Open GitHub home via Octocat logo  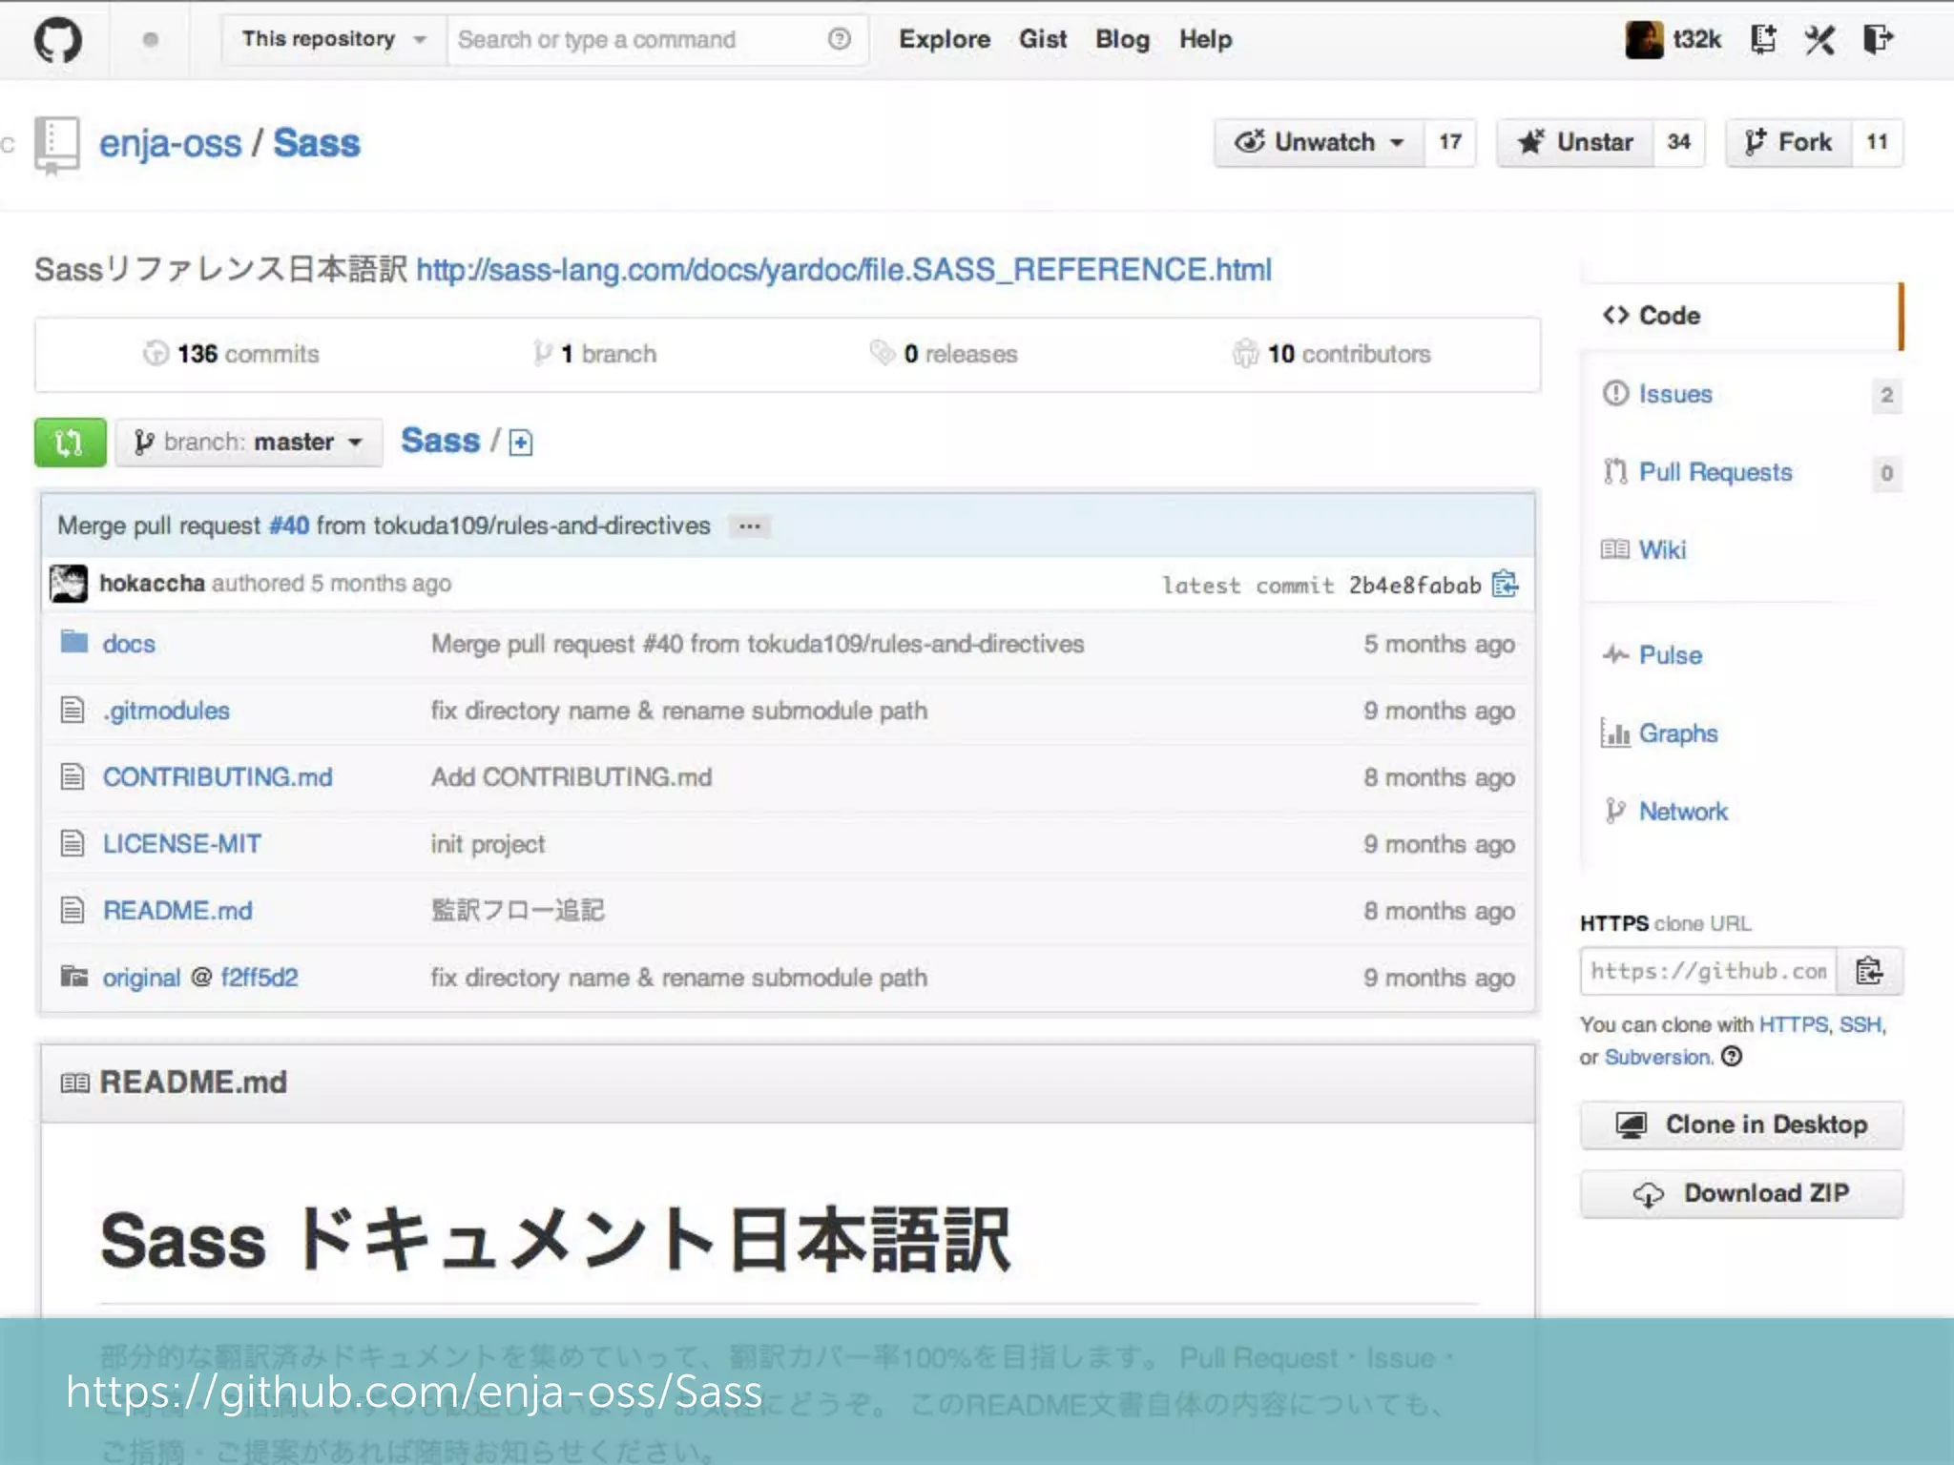(x=58, y=40)
